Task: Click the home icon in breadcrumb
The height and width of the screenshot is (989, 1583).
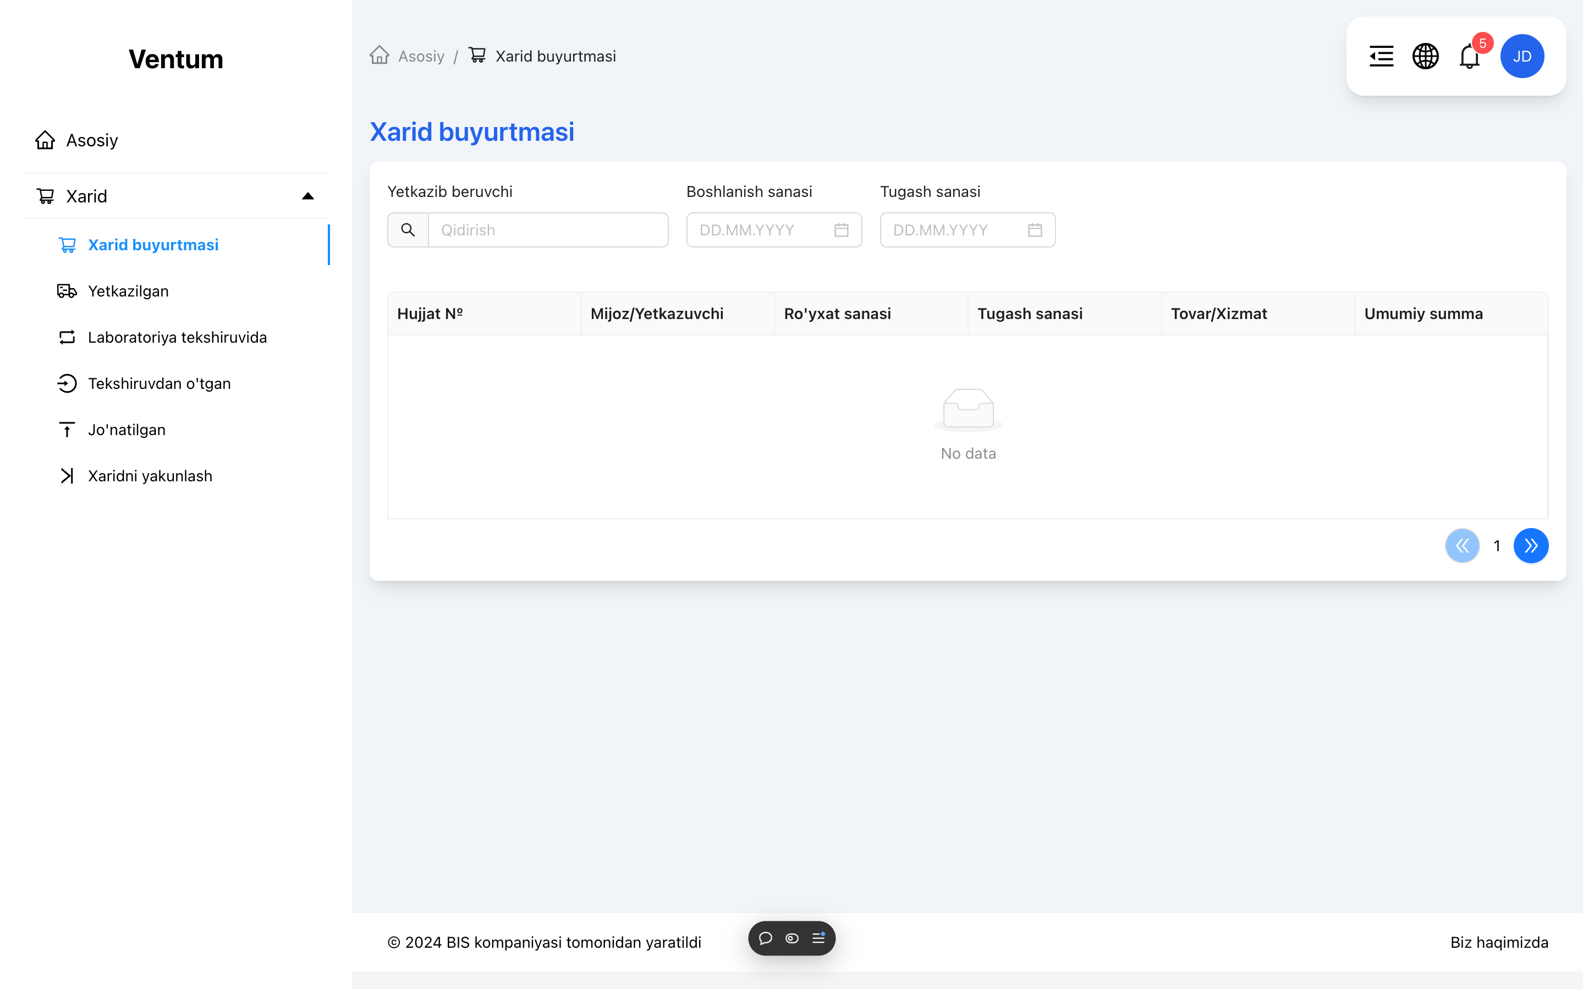Action: 379,56
